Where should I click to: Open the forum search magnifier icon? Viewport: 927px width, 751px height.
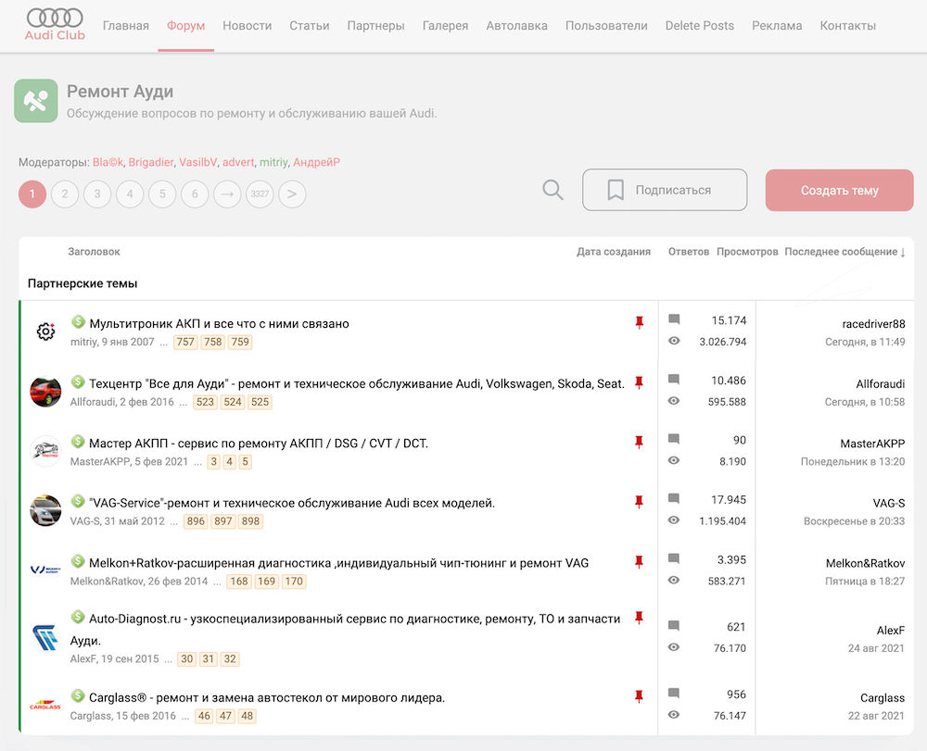[552, 190]
